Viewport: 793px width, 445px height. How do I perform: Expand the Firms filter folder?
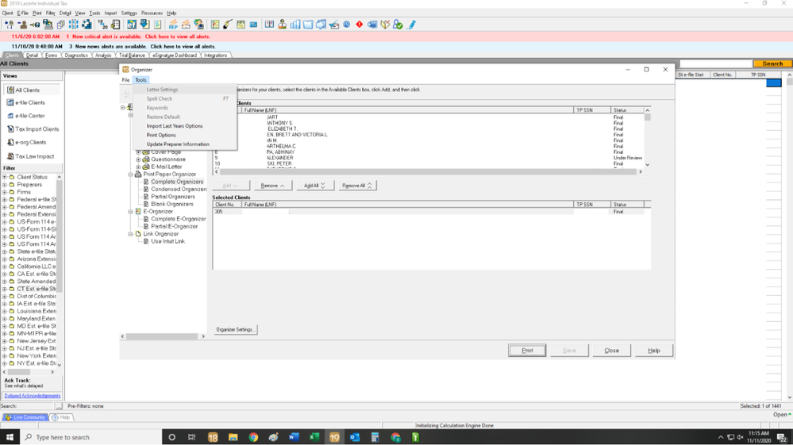click(5, 192)
